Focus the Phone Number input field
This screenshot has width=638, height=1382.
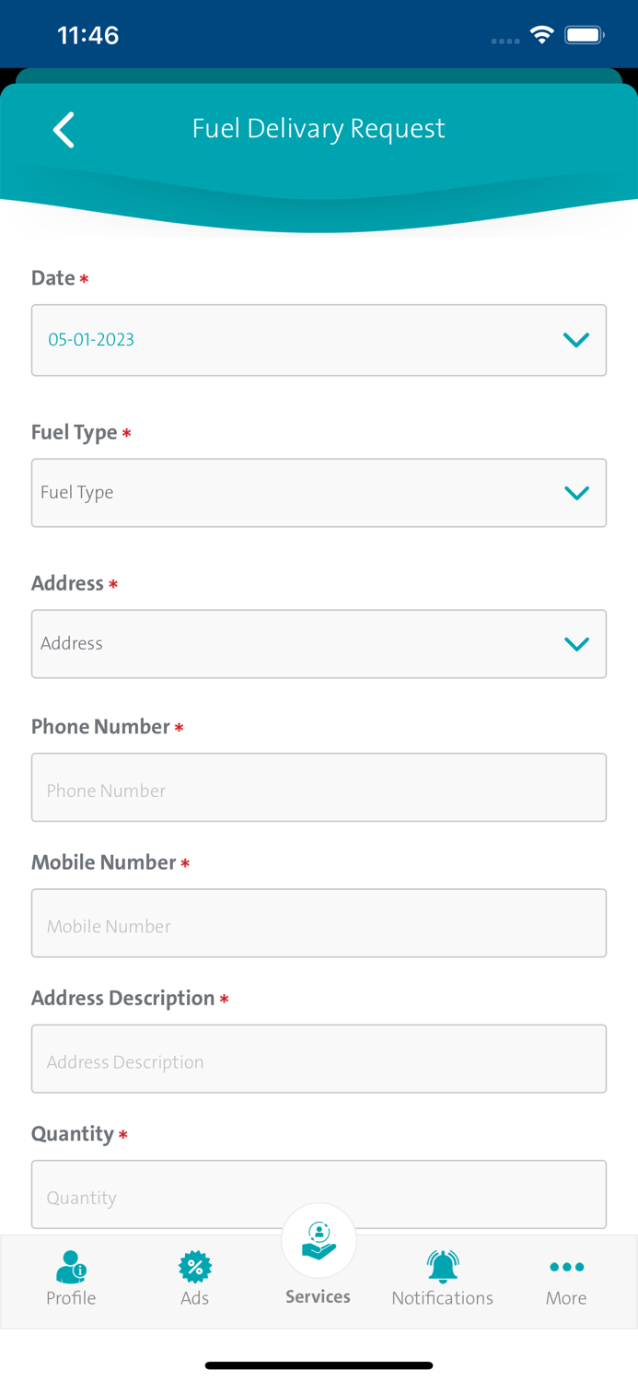[x=319, y=788]
